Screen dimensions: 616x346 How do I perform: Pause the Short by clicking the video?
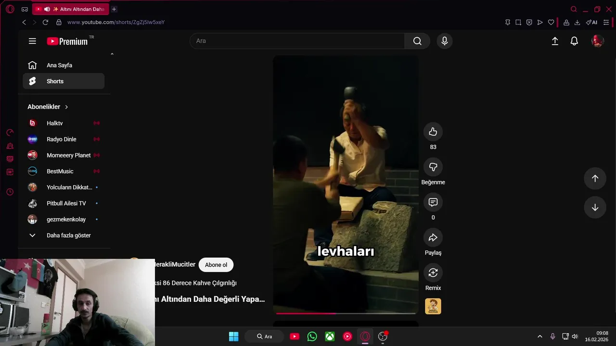346,185
